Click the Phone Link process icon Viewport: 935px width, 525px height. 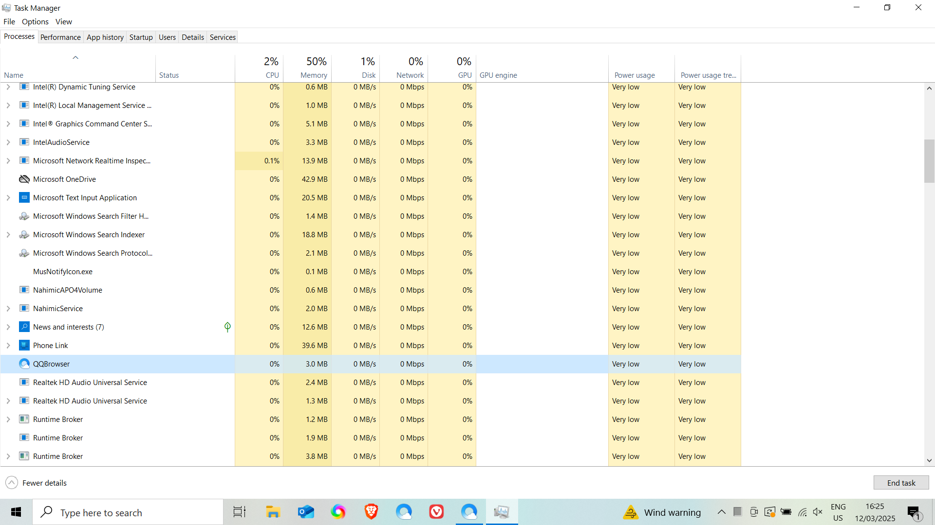(24, 346)
